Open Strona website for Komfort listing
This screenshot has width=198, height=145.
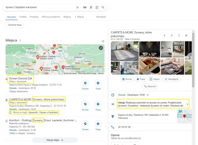point(85,126)
